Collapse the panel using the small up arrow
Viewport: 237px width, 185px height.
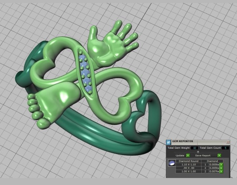click(198, 152)
